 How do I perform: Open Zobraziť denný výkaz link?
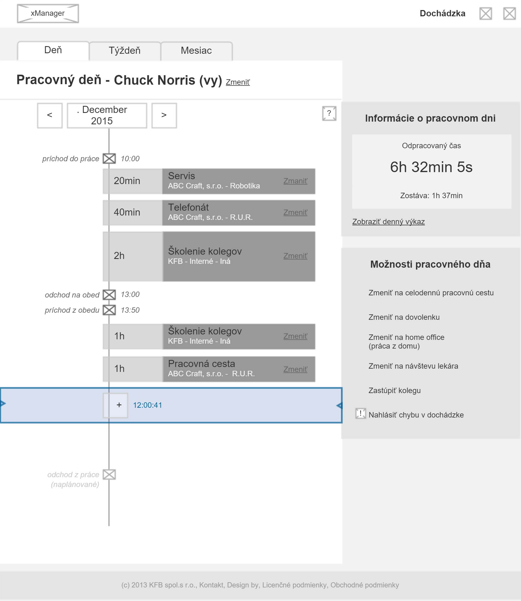388,222
